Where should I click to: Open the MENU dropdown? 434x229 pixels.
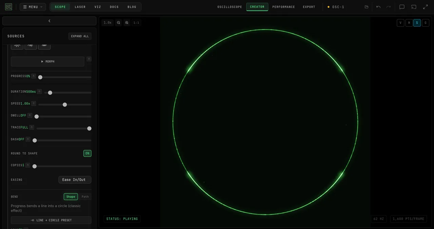[x=33, y=7]
